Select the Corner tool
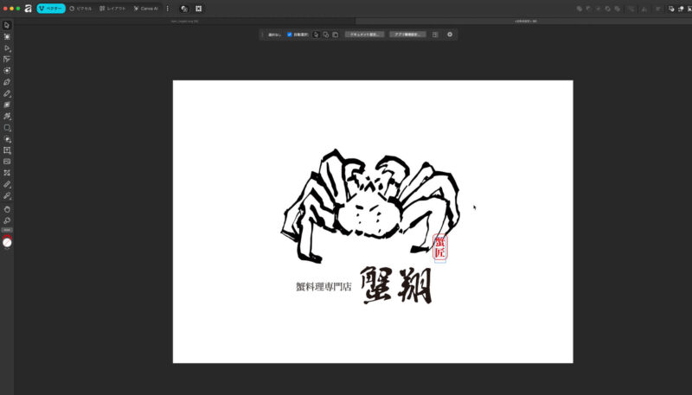Image resolution: width=692 pixels, height=395 pixels. (x=7, y=59)
